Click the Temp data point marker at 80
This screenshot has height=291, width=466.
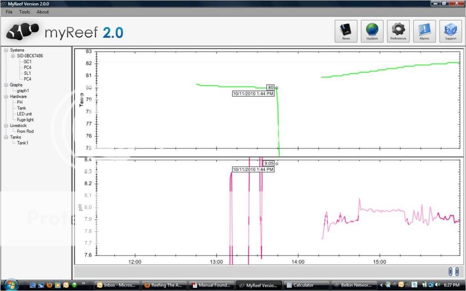[277, 88]
